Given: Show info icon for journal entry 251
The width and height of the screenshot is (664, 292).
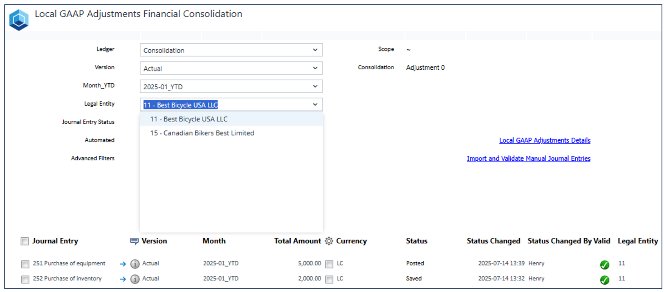Looking at the screenshot, I should coord(135,264).
